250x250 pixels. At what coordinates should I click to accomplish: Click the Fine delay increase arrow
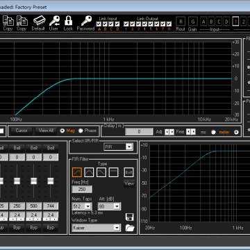194,132
